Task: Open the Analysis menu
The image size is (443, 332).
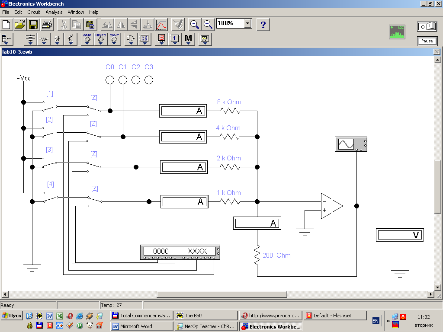Action: pyautogui.click(x=54, y=12)
